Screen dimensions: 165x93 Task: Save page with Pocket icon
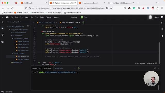(x=125, y=8)
